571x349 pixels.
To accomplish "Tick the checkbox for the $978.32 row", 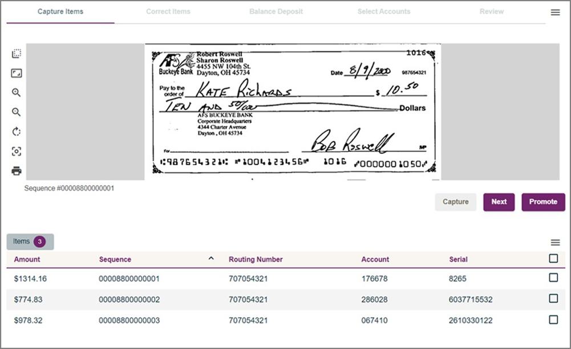I will point(553,320).
